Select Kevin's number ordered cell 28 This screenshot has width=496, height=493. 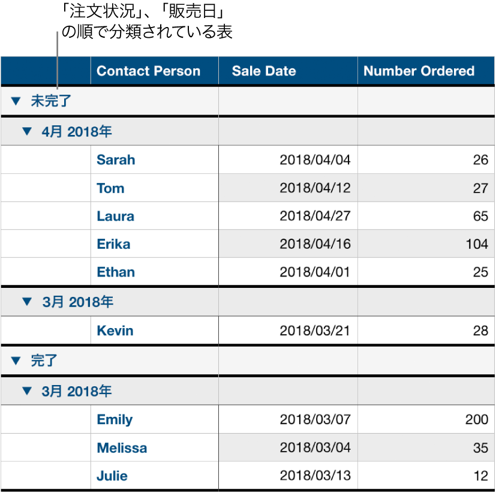tap(480, 330)
